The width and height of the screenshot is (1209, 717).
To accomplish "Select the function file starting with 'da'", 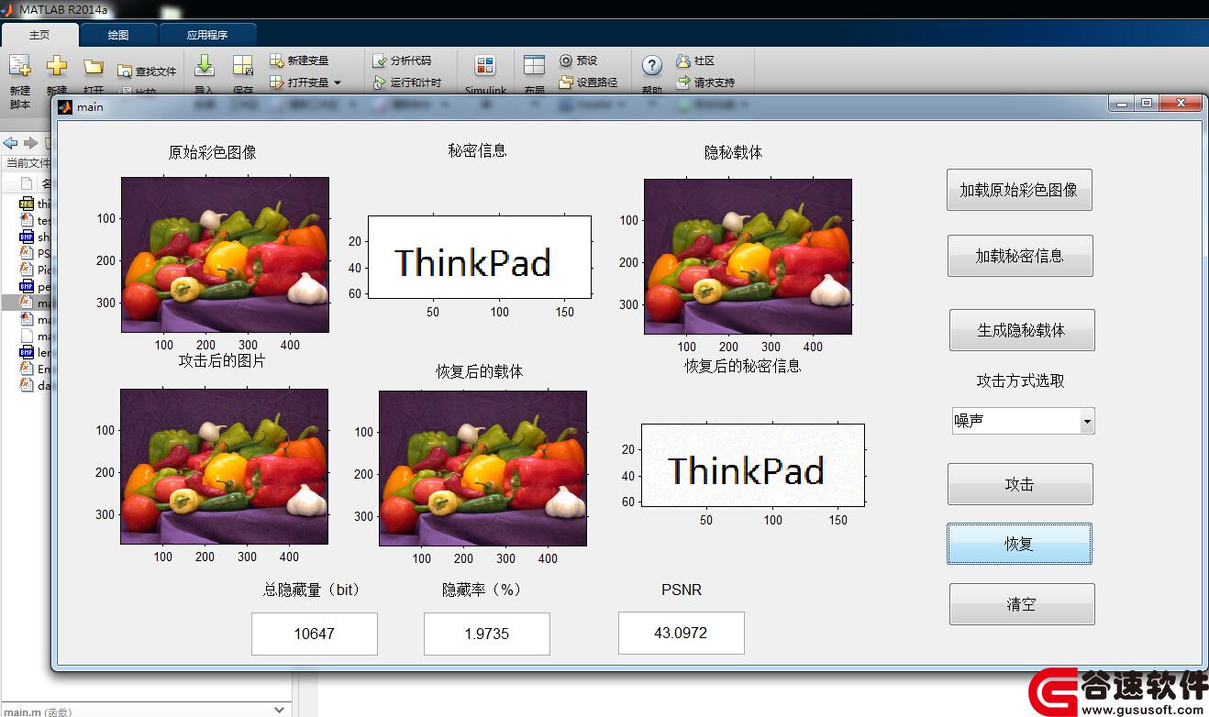I will coord(35,385).
